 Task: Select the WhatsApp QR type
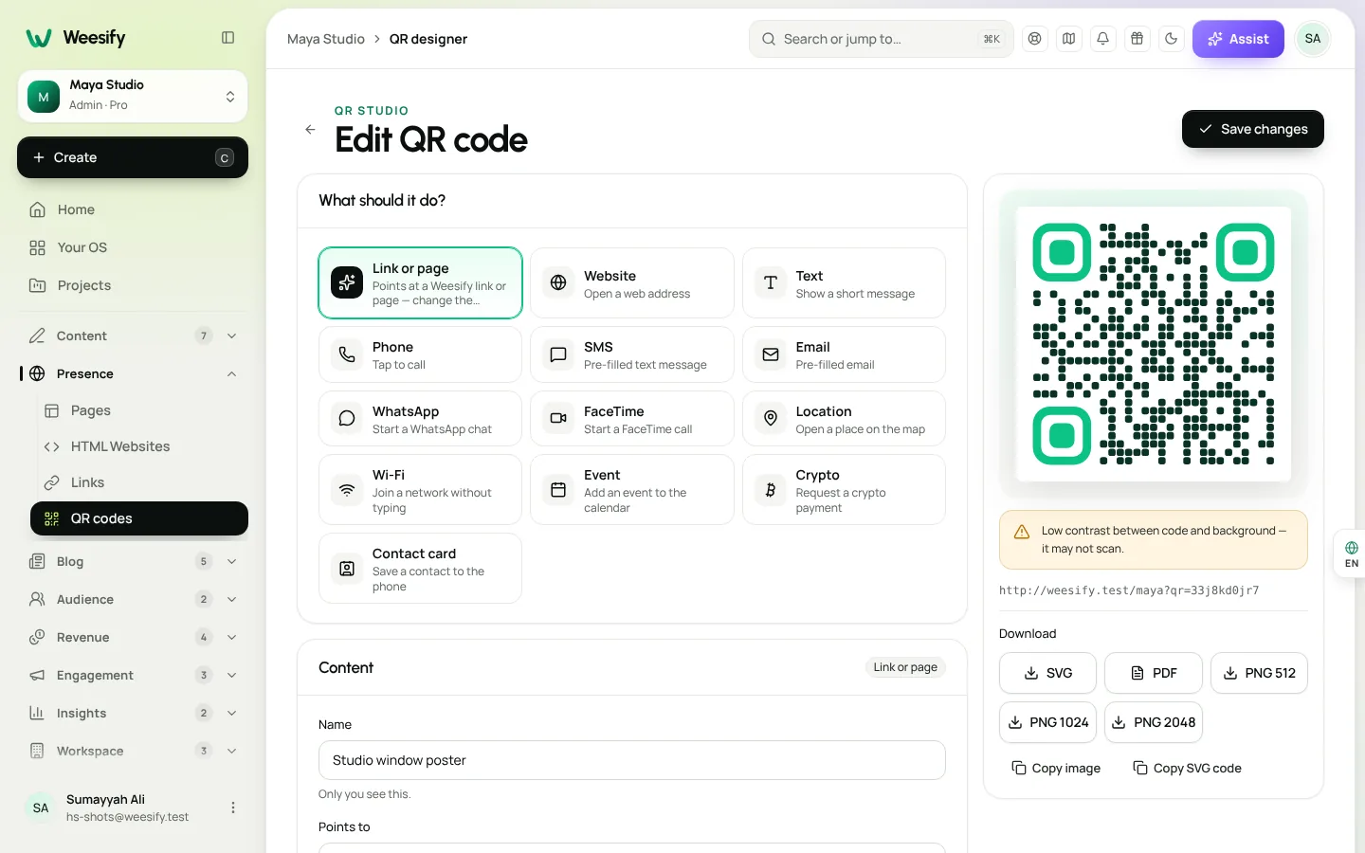[420, 419]
